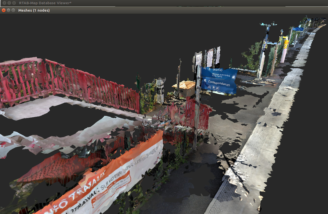Click the arrow icon beside Correspondances
The height and width of the screenshot is (214, 328).
pos(205,81)
